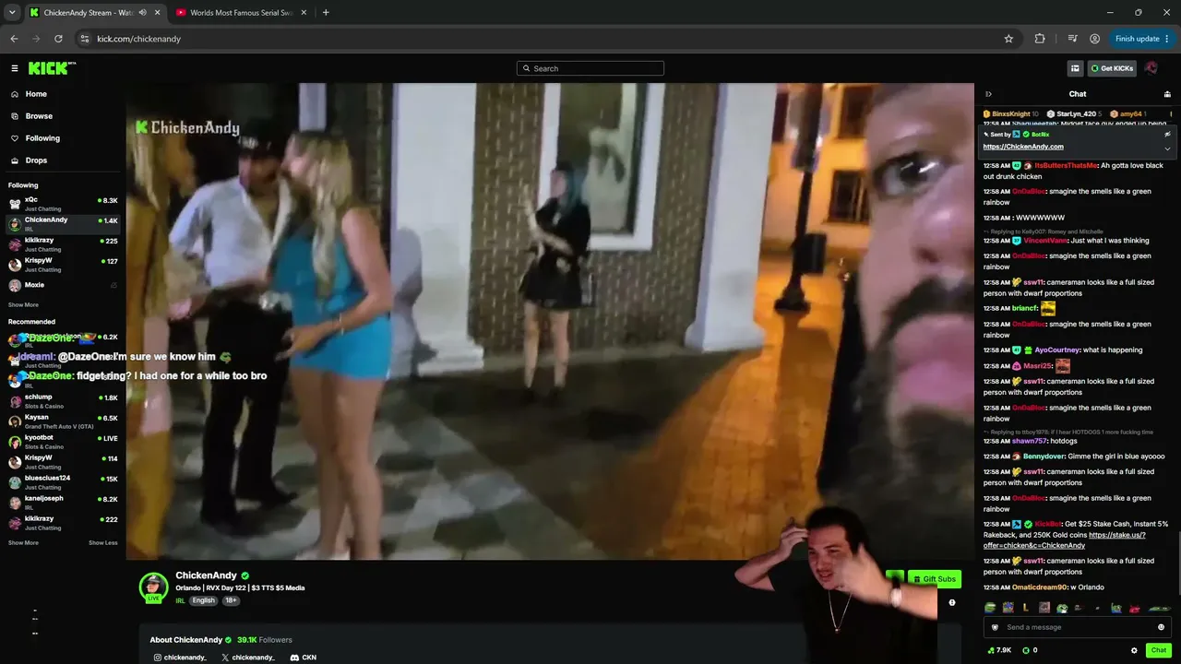The image size is (1181, 664).
Task: Close the ChickenAndy Stream browser tab
Action: point(157,13)
